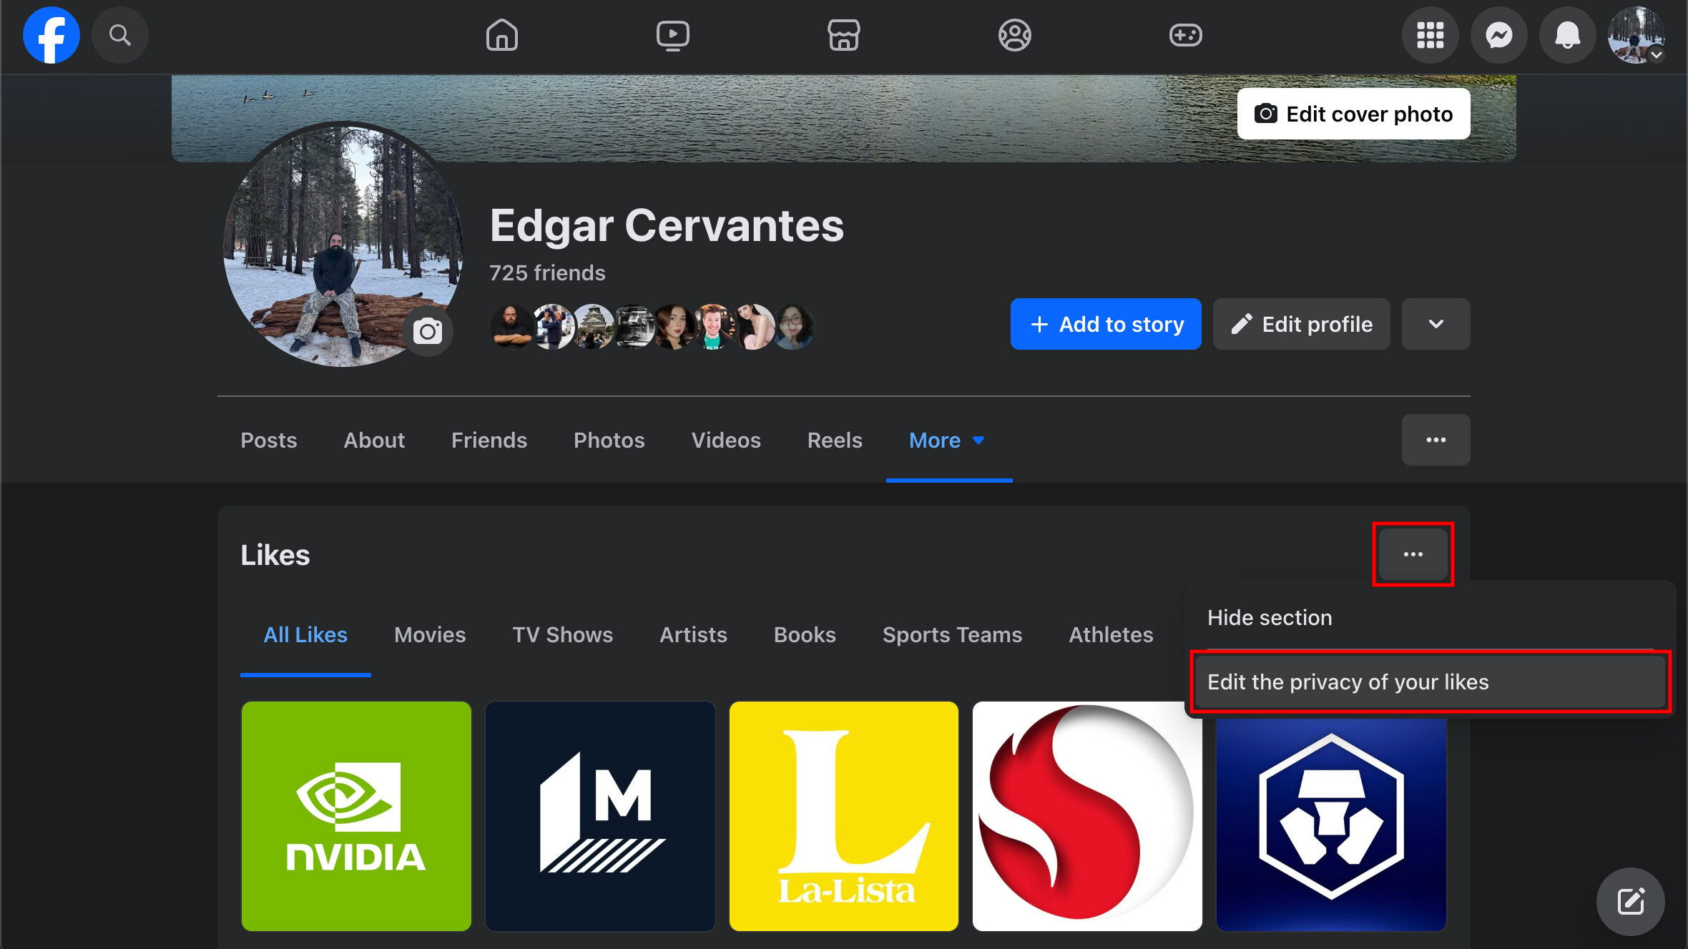This screenshot has width=1688, height=949.
Task: Click camera icon on profile picture
Action: [x=428, y=331]
